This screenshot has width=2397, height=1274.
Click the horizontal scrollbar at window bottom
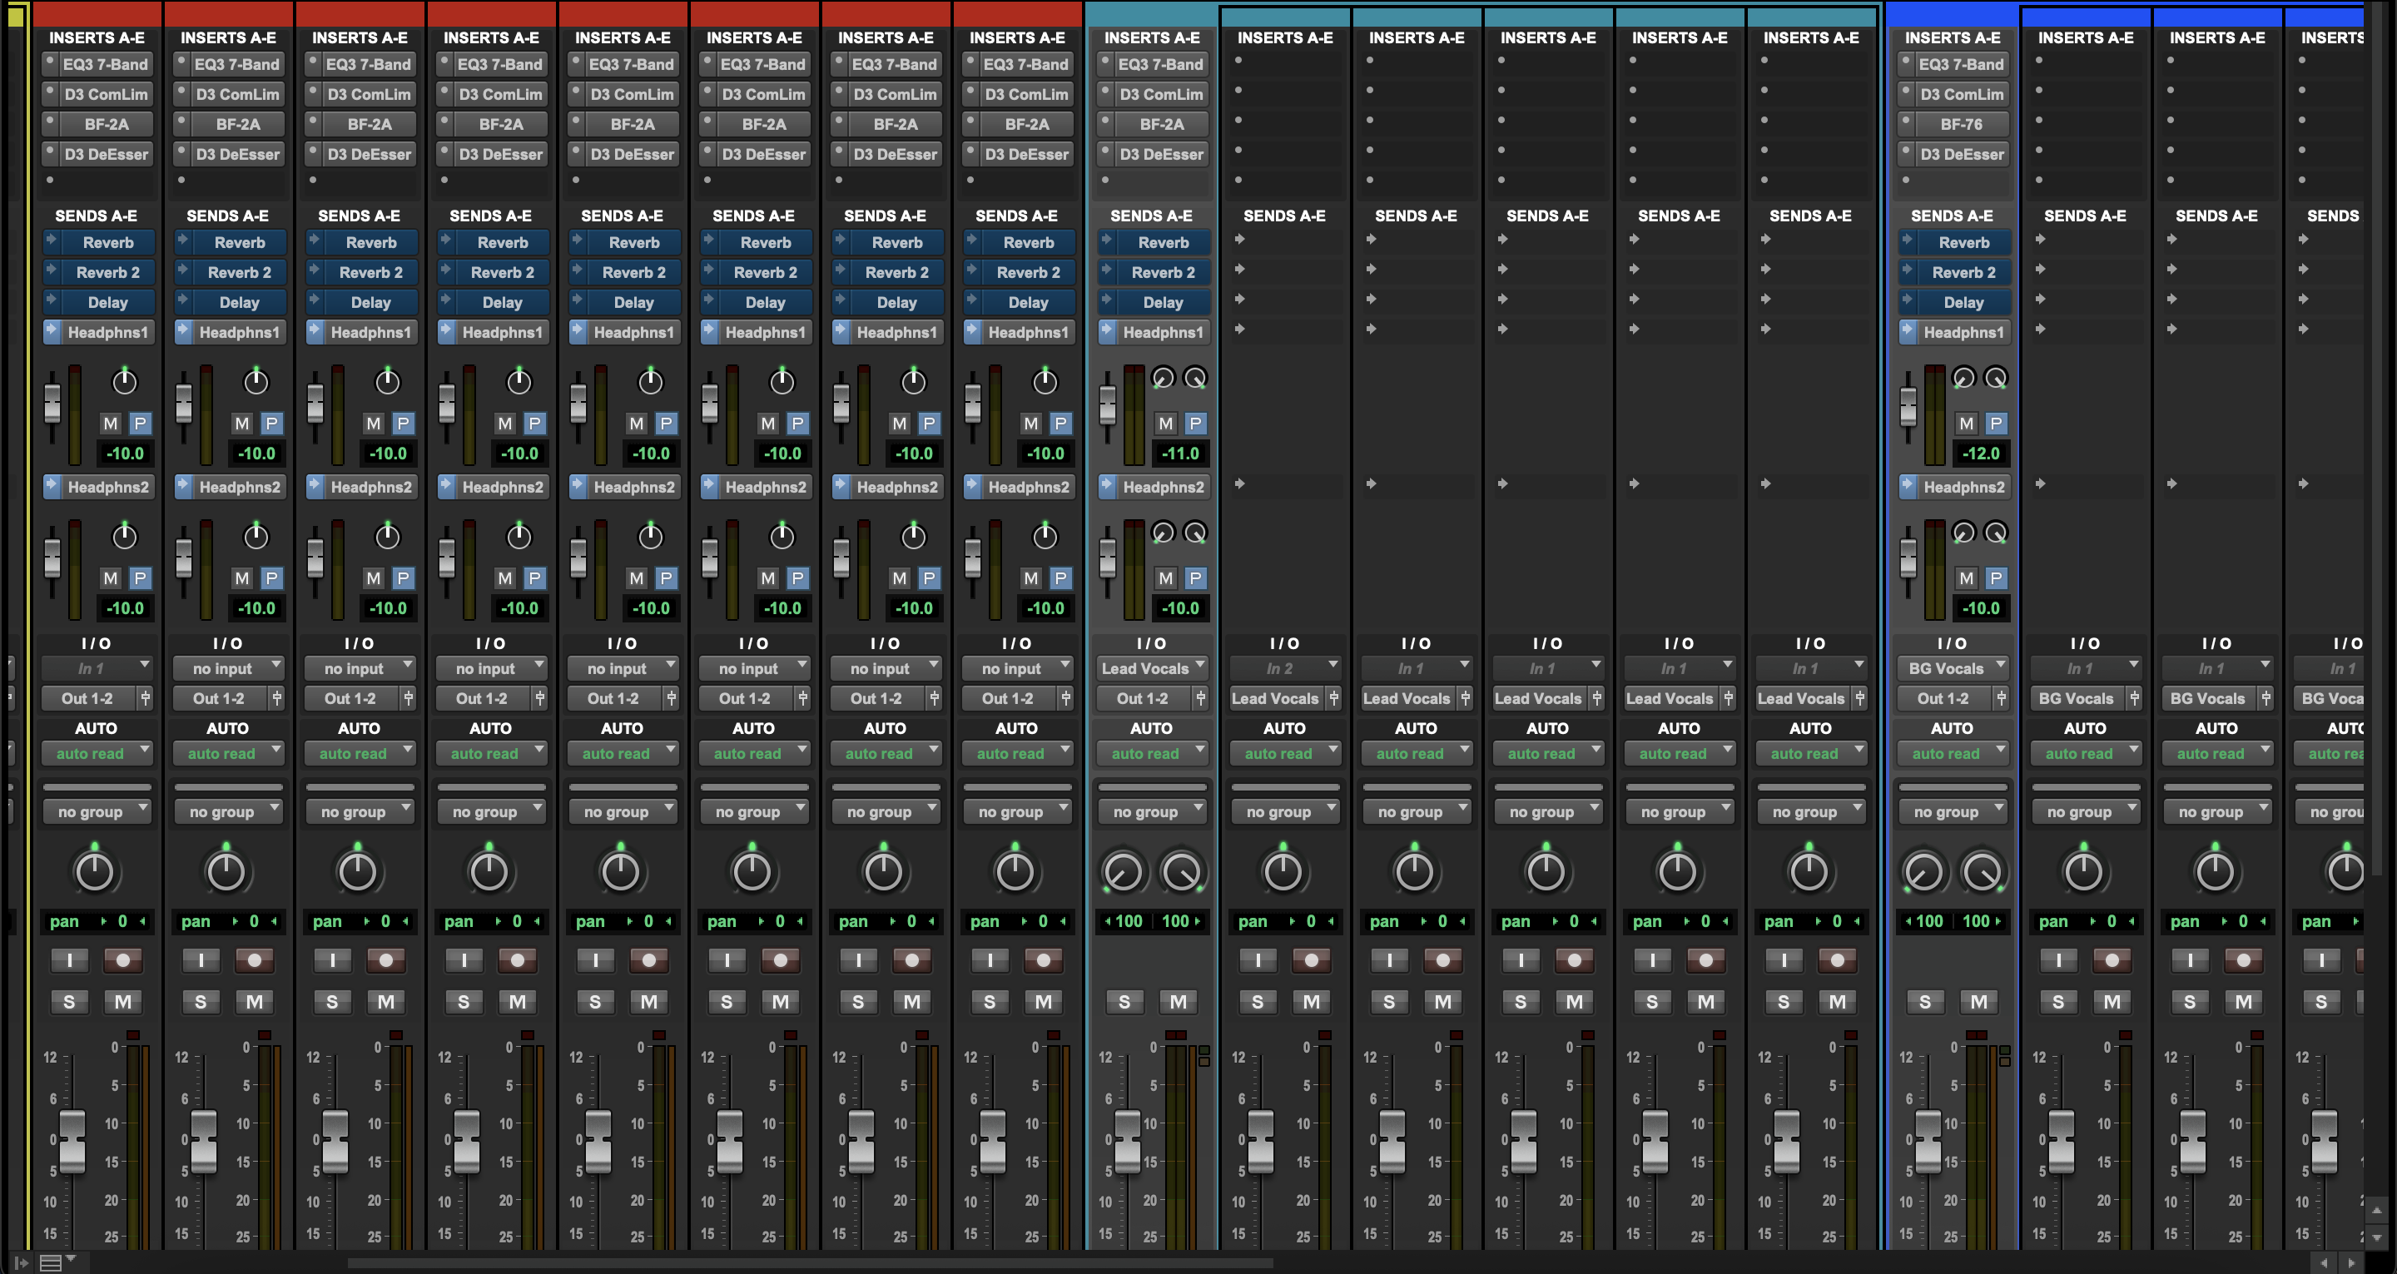click(810, 1263)
